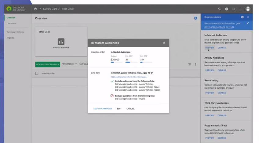
Task: Click the Est. GRP 31 progress bar
Action: 131,62
